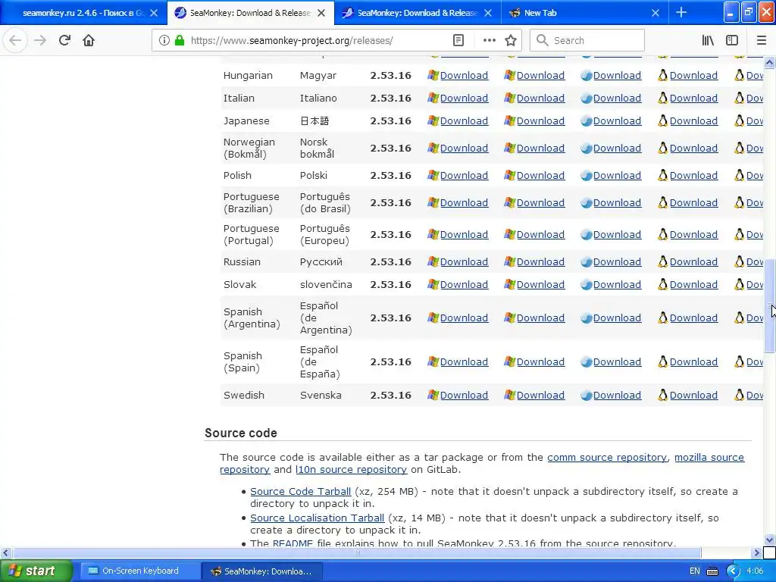This screenshot has height=582, width=776.
Task: Toggle the browser sidebar
Action: click(732, 41)
